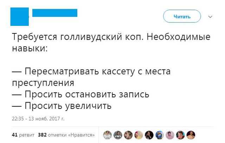Screen dimensions: 225x143
Task: Click the blue cartoon bird liker avatar
Action: point(160,134)
